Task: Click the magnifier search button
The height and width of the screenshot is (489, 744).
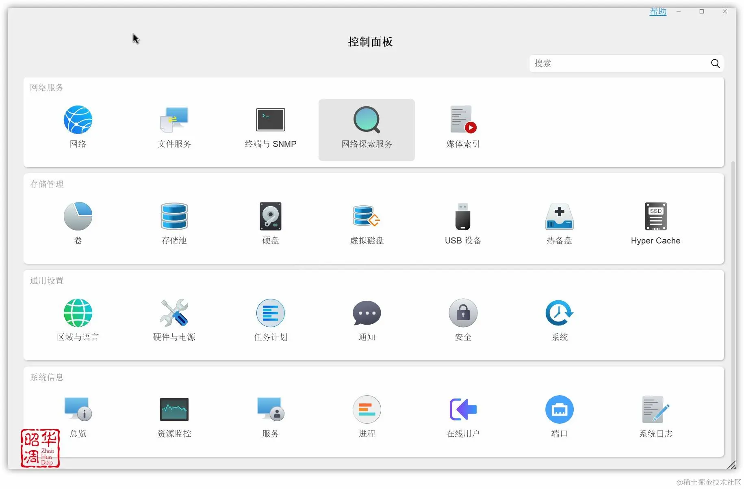Action: coord(716,63)
